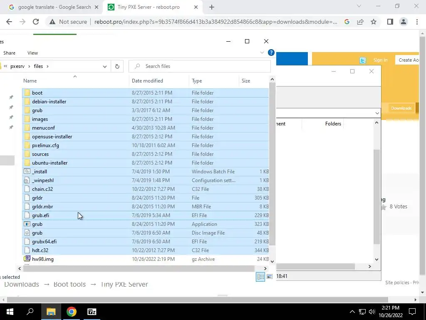Open taskbar search
Image resolution: width=426 pixels, height=320 pixels.
tap(30, 312)
